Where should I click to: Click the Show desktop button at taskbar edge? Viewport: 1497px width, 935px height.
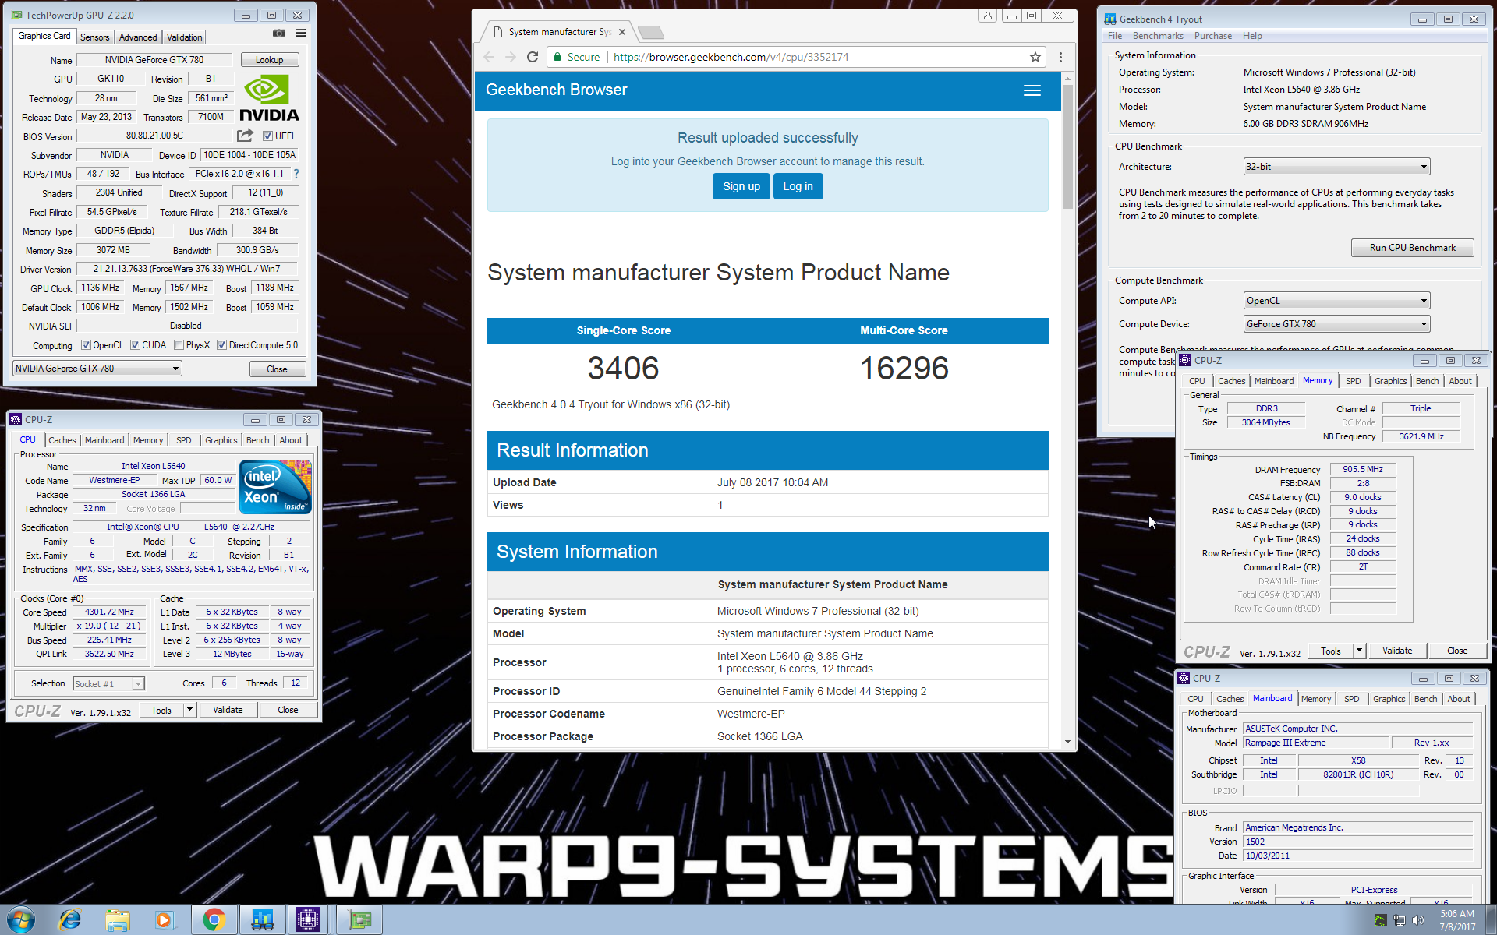tap(1491, 920)
